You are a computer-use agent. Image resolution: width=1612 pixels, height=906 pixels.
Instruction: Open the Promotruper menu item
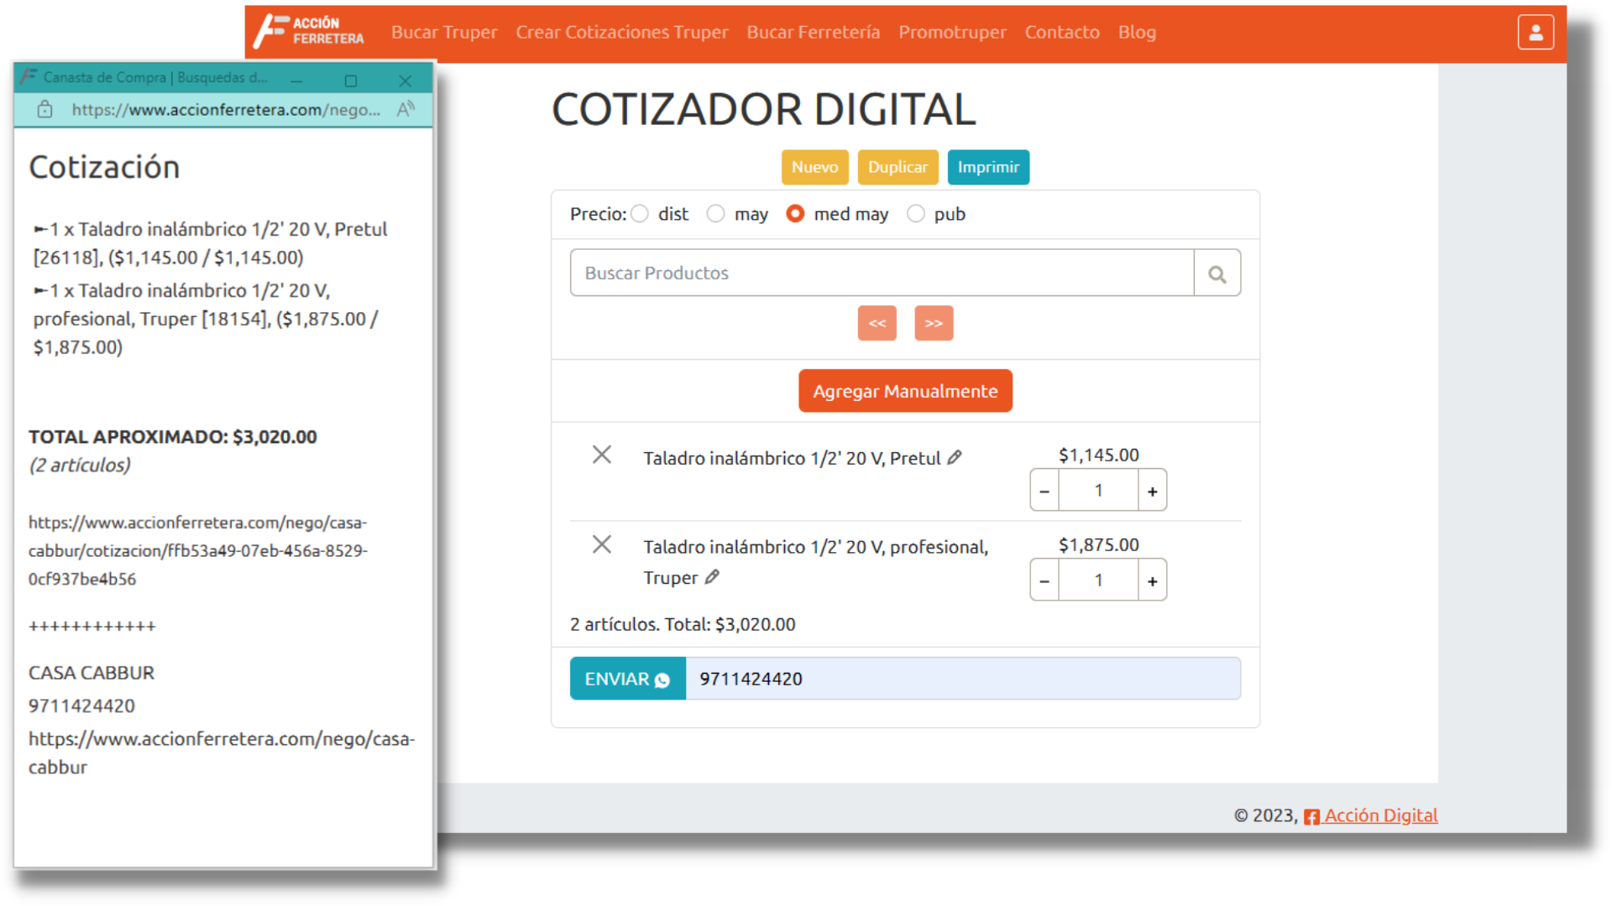click(951, 32)
